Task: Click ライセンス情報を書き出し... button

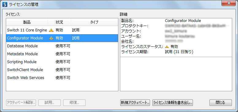Action: point(173,103)
